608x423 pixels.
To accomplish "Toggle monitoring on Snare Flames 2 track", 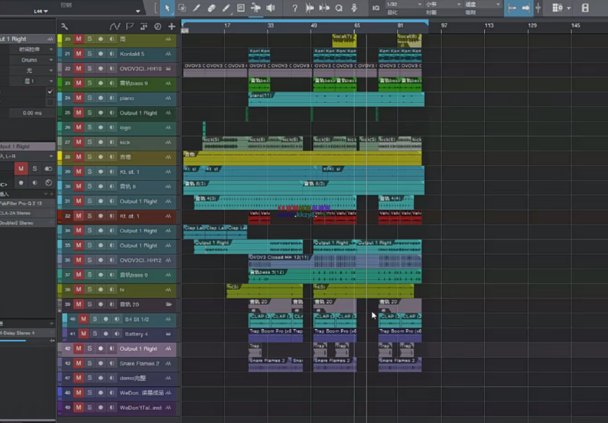I will [x=112, y=363].
